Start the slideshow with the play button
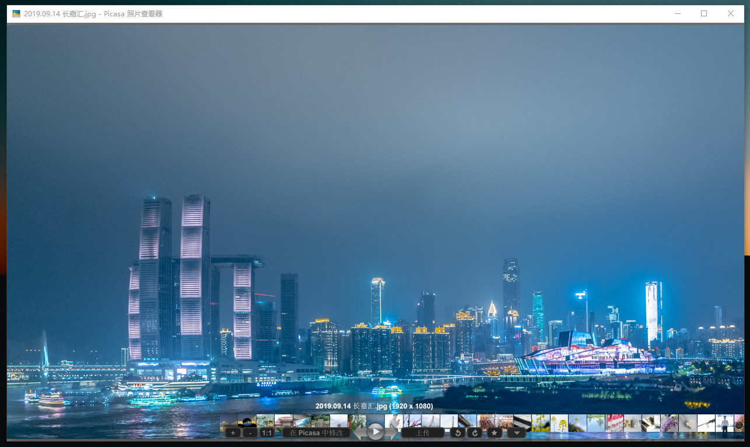The image size is (750, 447). (375, 432)
